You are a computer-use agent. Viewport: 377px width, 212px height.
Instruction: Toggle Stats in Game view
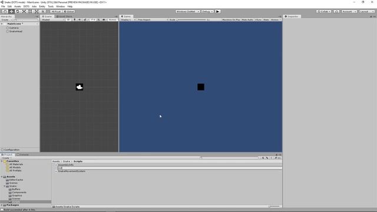[266, 19]
